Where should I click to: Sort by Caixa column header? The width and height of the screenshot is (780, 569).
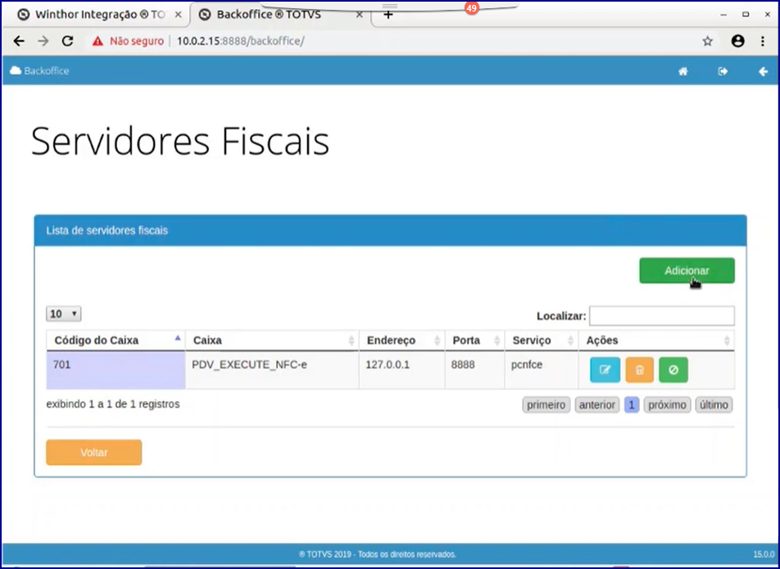pyautogui.click(x=272, y=341)
